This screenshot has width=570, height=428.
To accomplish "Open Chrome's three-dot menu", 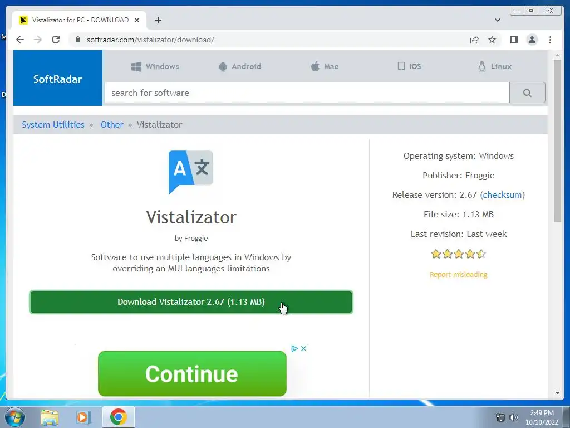I will click(550, 40).
